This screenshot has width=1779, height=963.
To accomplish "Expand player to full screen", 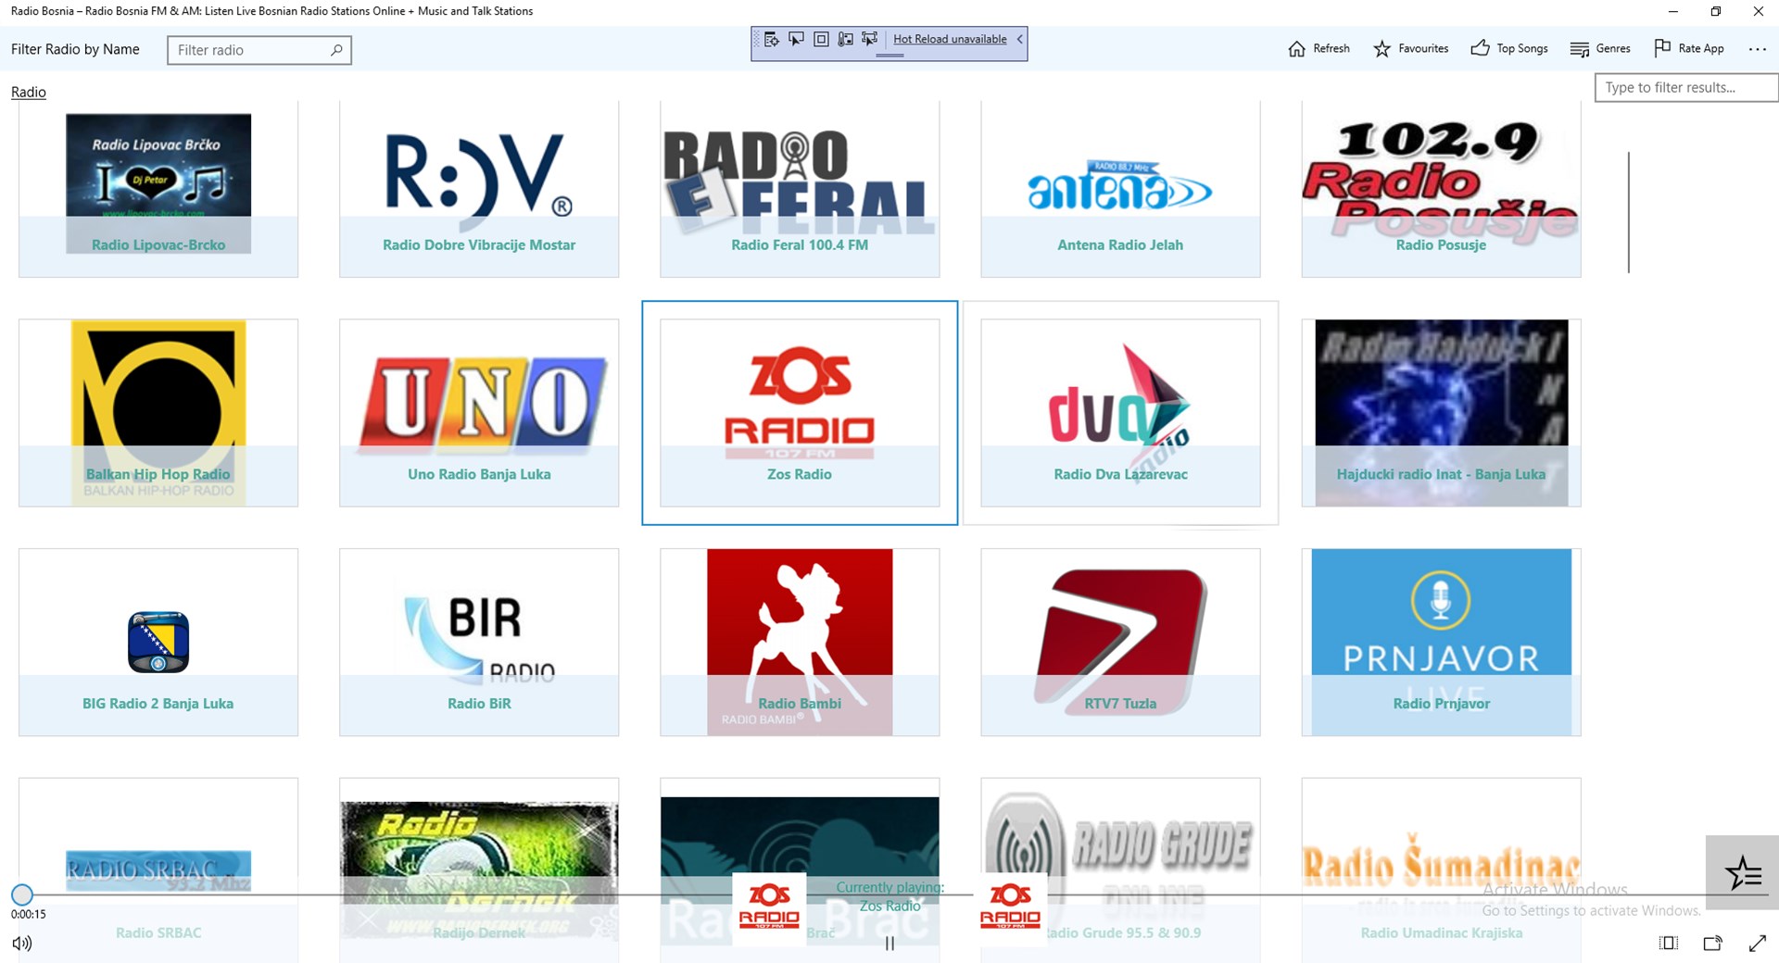I will tap(1758, 944).
